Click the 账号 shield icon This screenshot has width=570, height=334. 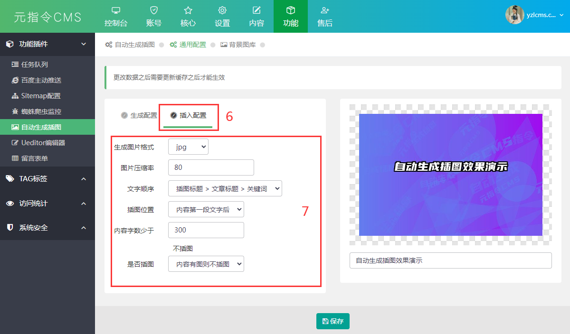(x=153, y=10)
